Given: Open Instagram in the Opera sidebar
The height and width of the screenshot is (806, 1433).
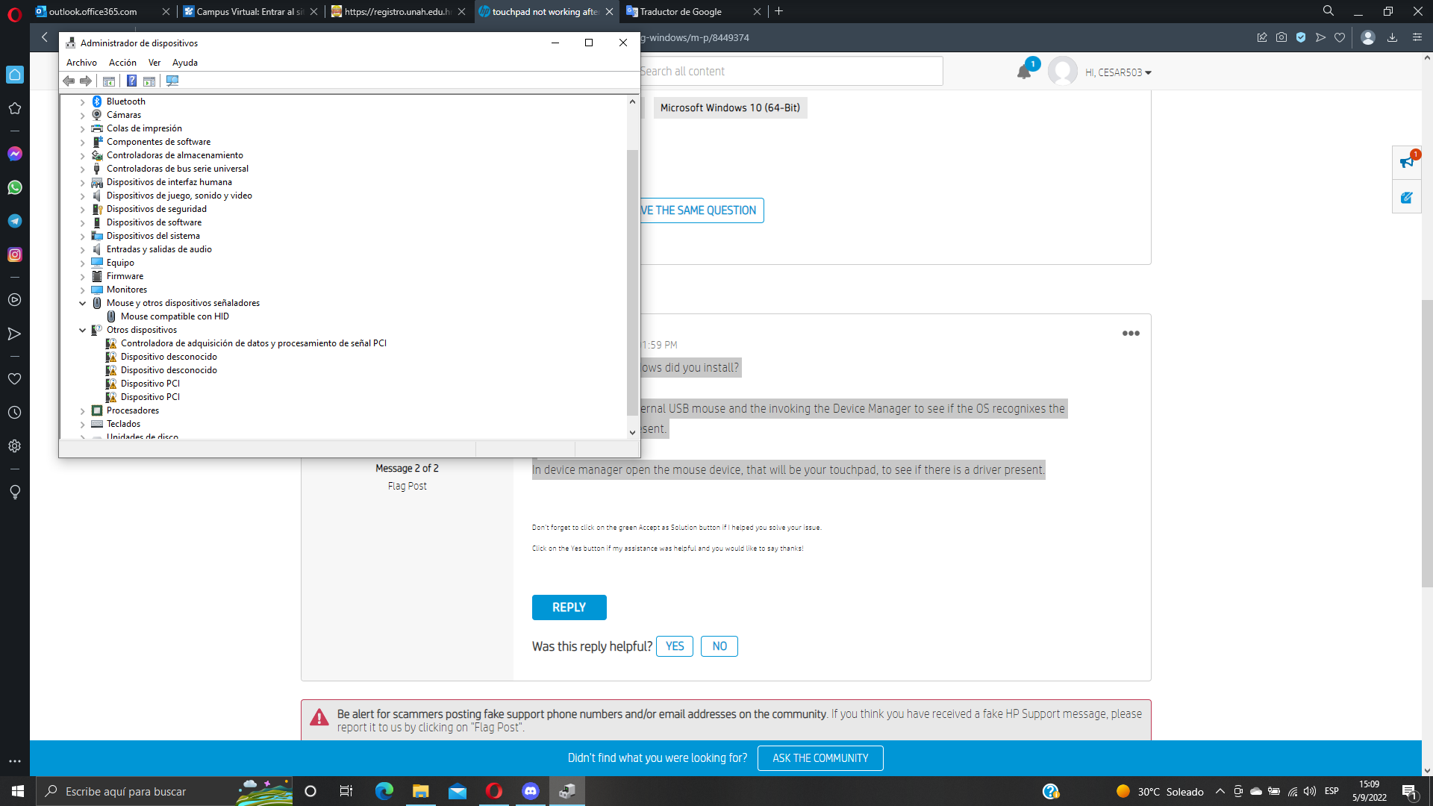Looking at the screenshot, I should 14,254.
